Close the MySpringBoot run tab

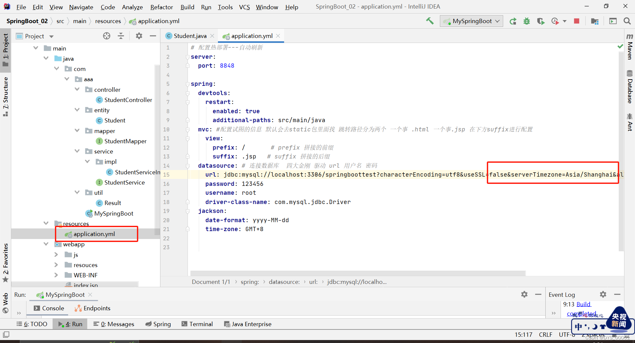click(x=90, y=294)
